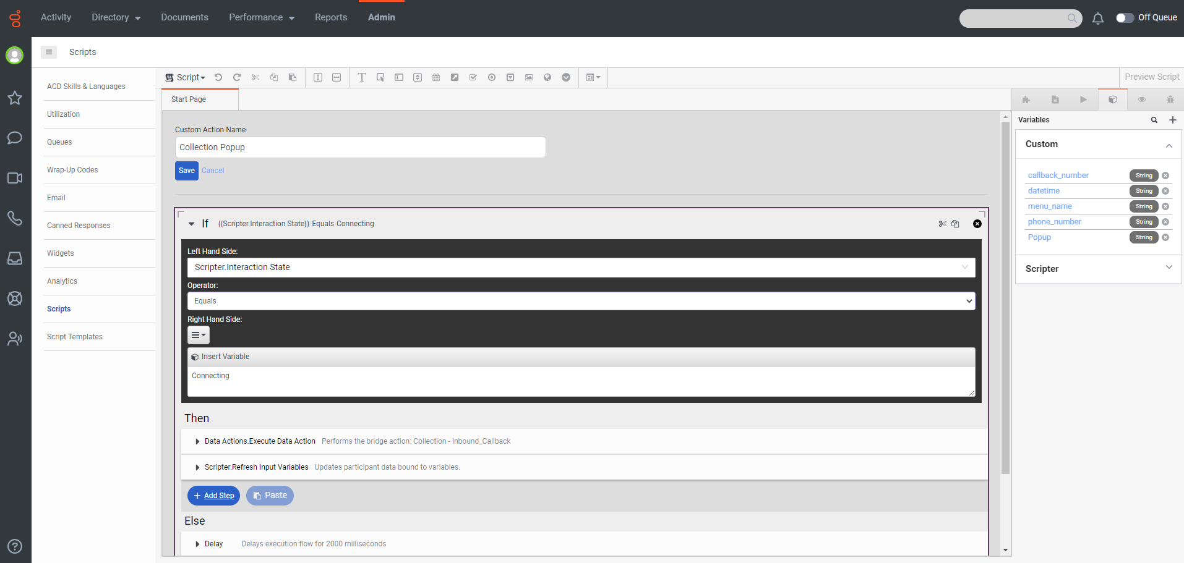1184x563 pixels.
Task: Open the document page tab in right panel
Action: pyautogui.click(x=1055, y=99)
